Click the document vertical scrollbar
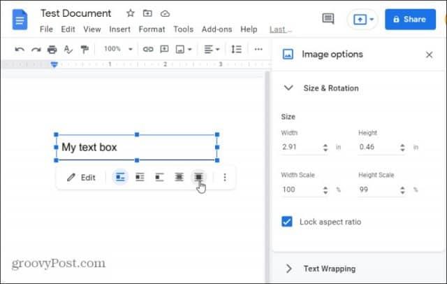Viewport: 447px width, 284px height. 267,177
